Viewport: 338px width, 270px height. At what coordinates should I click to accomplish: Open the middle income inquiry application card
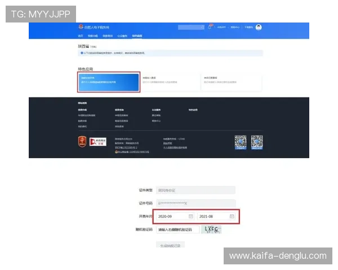170,82
